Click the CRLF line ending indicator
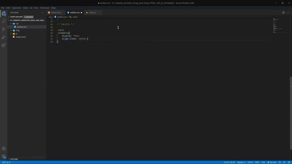 (x=257, y=162)
